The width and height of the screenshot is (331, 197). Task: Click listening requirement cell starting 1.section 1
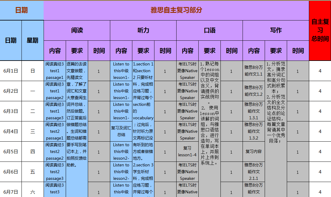point(143,129)
